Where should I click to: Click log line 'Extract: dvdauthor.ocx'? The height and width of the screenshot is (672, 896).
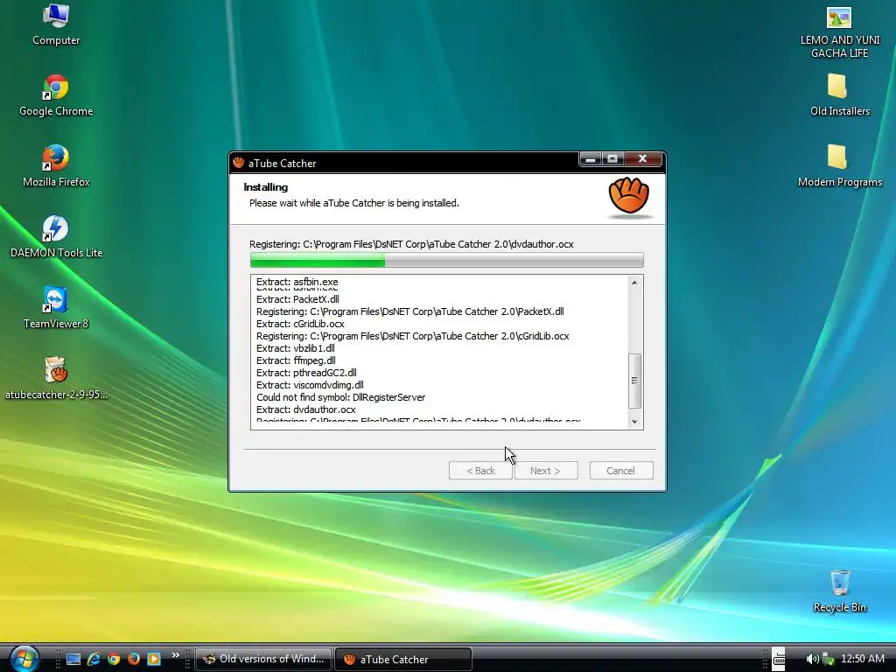coord(305,409)
